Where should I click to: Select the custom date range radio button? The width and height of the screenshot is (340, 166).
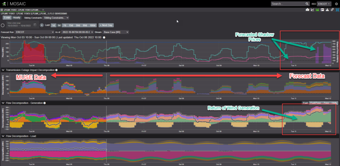(3, 25)
